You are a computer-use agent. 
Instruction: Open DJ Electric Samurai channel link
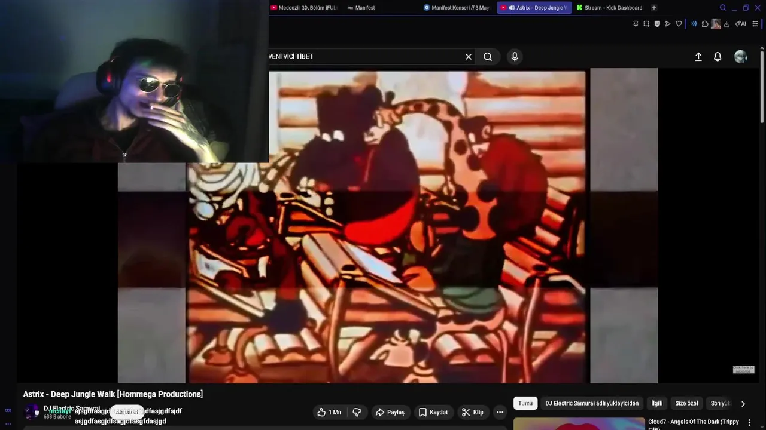72,408
